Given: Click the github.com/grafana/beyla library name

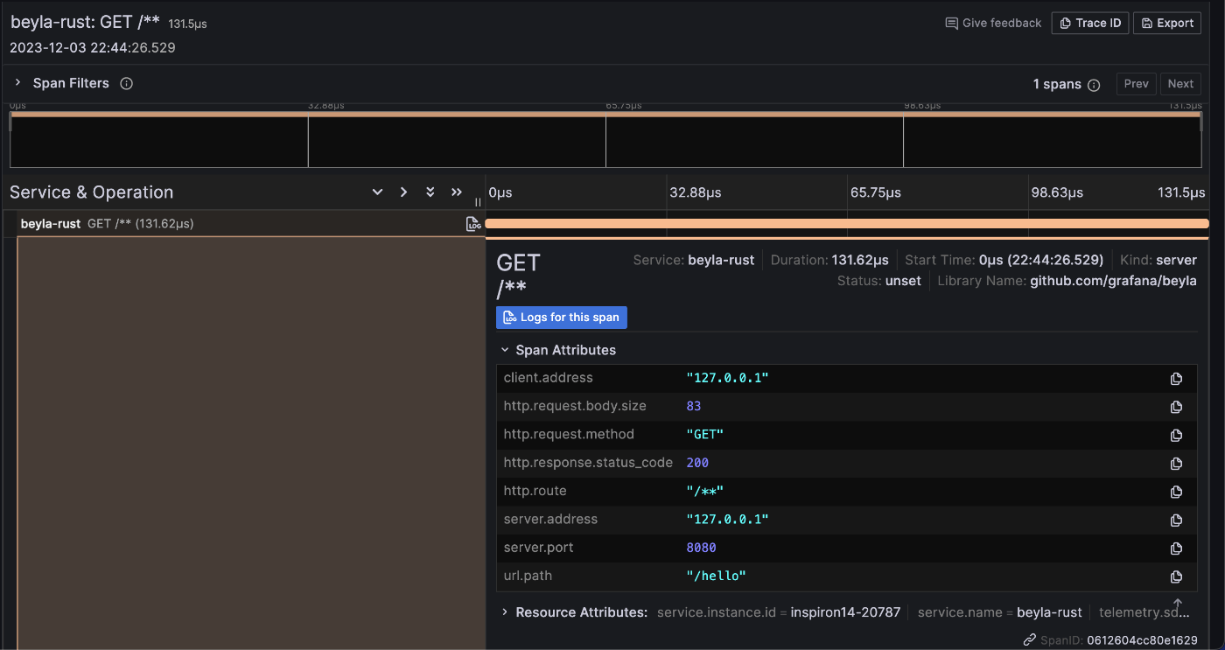Looking at the screenshot, I should click(1113, 281).
